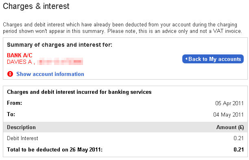Click the Description column header
This screenshot has height=160, width=249.
point(21,127)
